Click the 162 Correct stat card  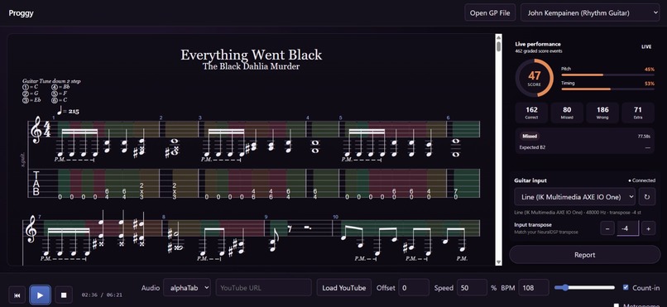[531, 113]
